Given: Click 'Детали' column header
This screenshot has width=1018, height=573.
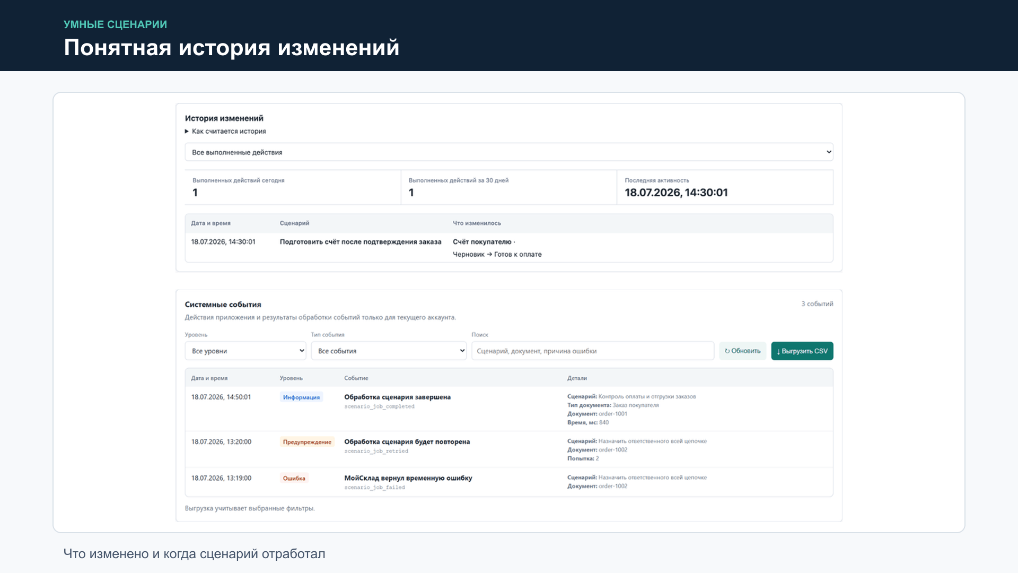Looking at the screenshot, I should 577,378.
